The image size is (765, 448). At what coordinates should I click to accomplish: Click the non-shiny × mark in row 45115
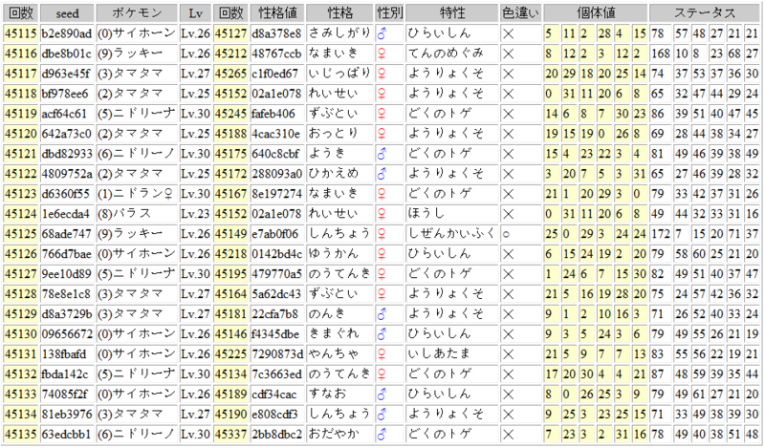(x=509, y=33)
